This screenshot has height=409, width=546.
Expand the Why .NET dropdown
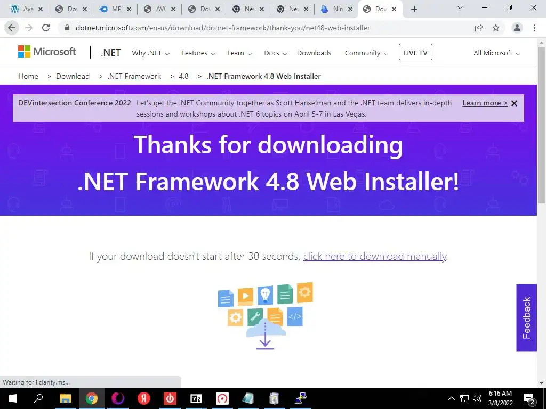click(x=151, y=53)
